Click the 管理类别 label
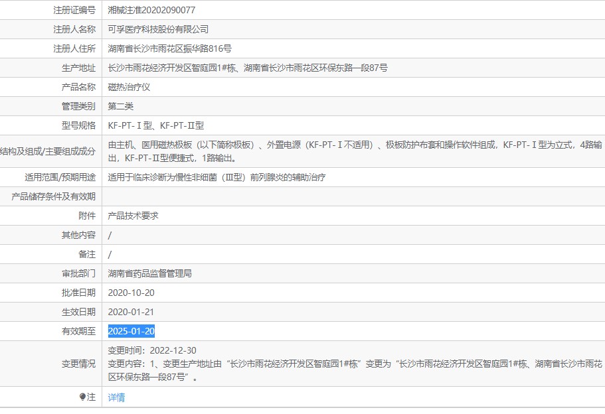This screenshot has height=414, width=605. coord(79,106)
